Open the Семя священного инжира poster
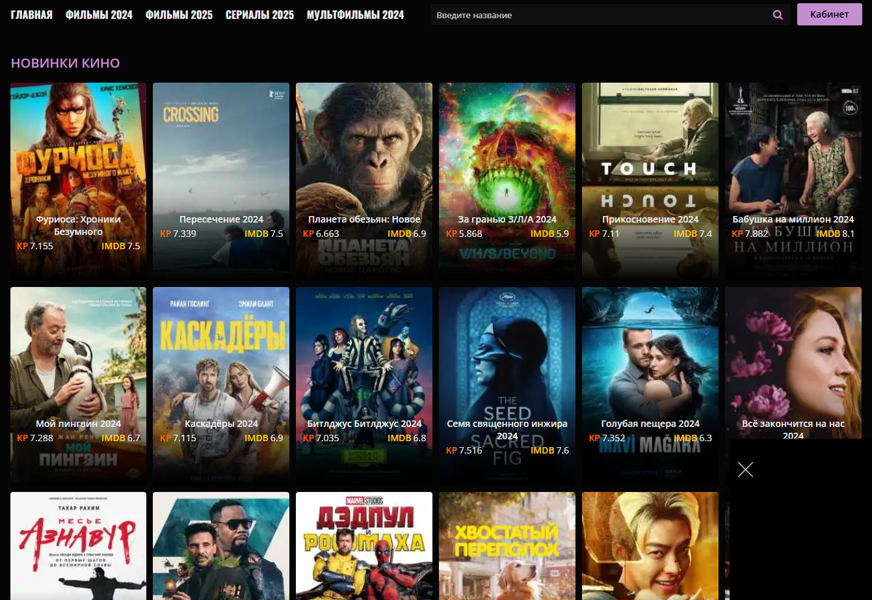This screenshot has height=600, width=872. [507, 385]
